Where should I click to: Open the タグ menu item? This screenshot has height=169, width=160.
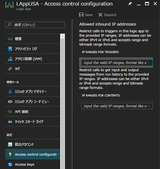(32, 69)
